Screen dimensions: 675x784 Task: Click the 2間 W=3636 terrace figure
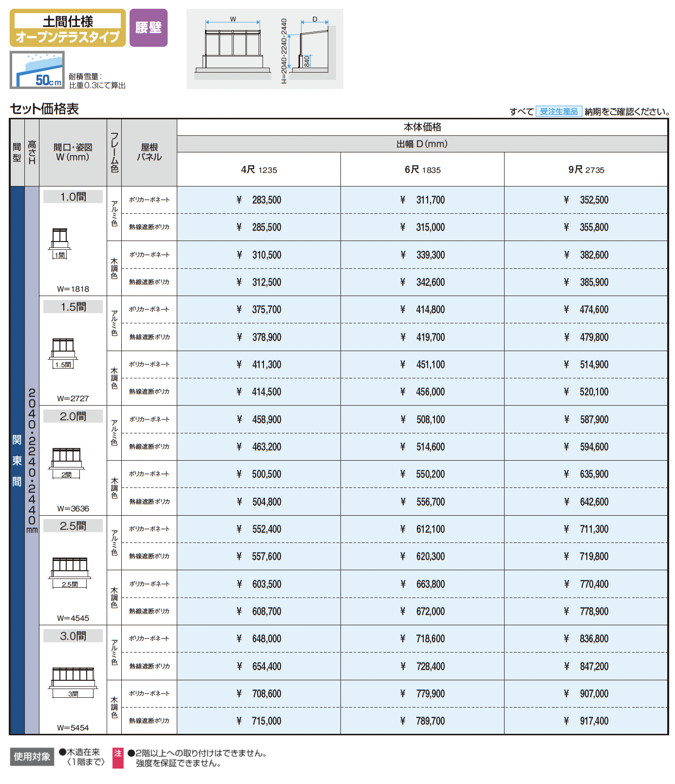(67, 463)
